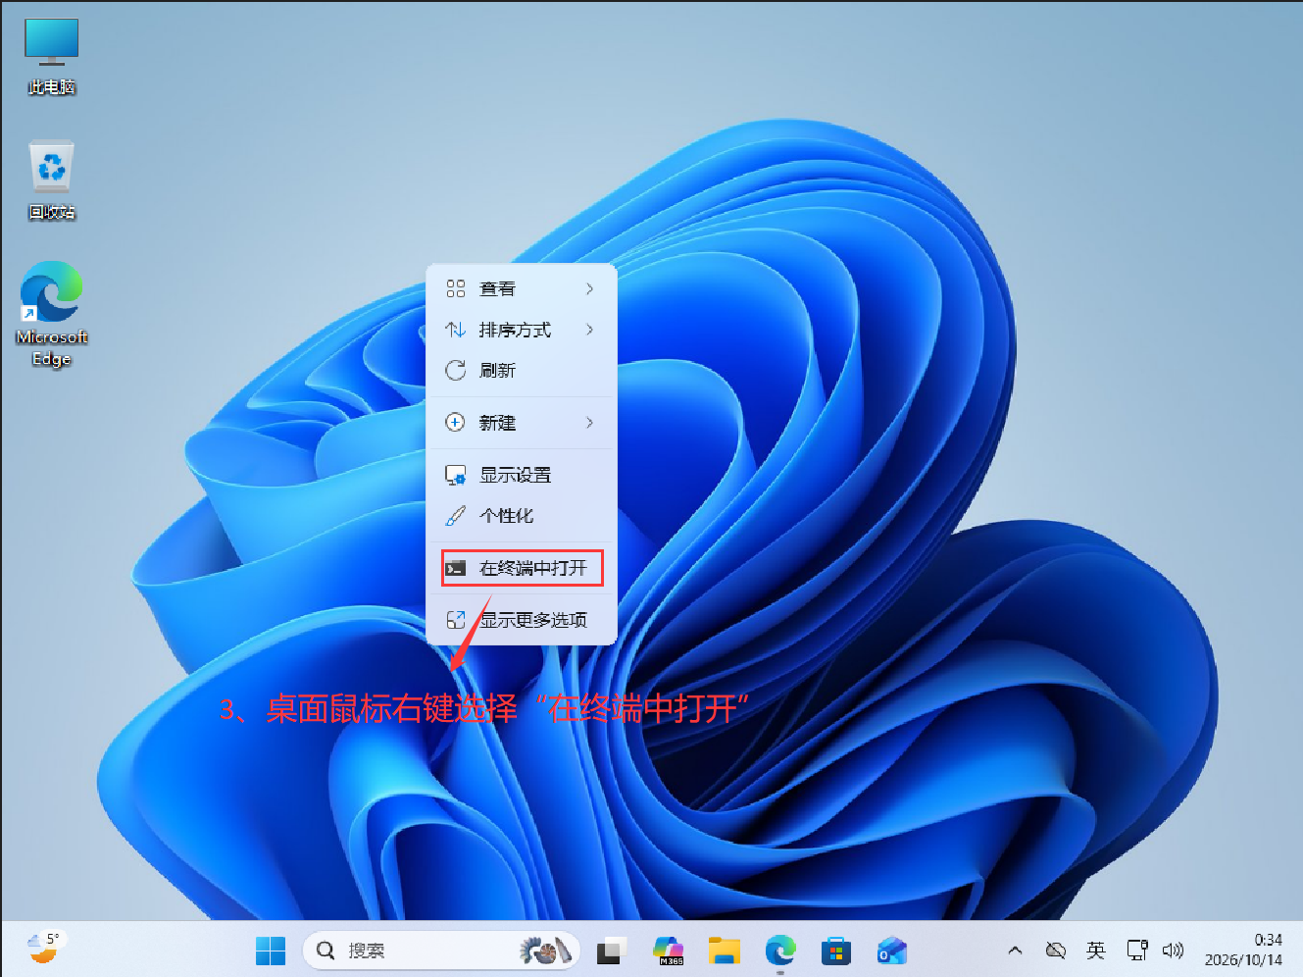Open clock and calendar showing 0:34
This screenshot has width=1303, height=977.
coord(1243,950)
